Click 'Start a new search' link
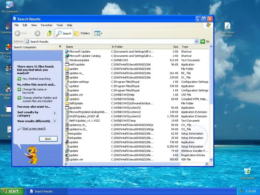The image size is (260, 195). 34,128
